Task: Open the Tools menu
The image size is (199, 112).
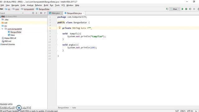Action: [x=57, y=5]
